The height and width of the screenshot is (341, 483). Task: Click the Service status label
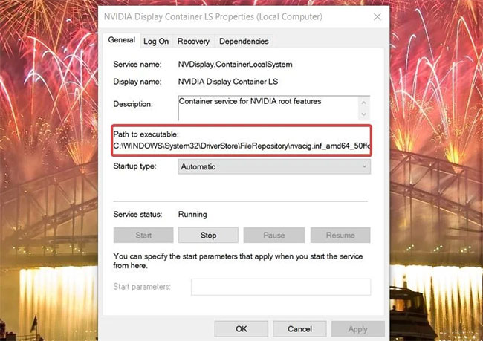pos(137,215)
